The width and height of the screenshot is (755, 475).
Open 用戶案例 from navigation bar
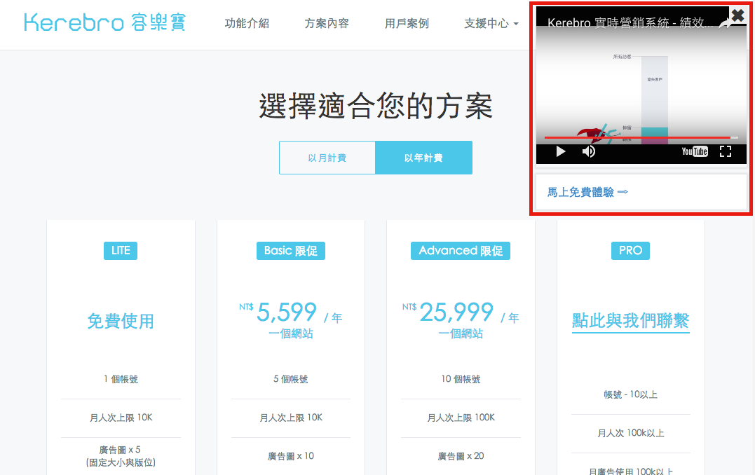click(407, 23)
